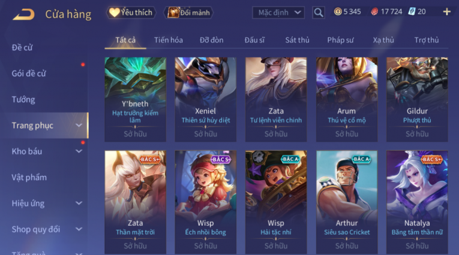
Task: Open Tướng in the sidebar
Action: (x=23, y=99)
